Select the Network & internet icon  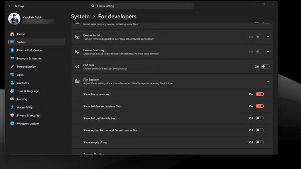(12, 58)
